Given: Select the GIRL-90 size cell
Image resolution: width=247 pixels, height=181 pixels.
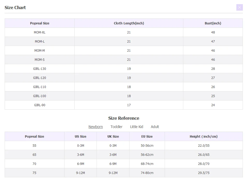Looking at the screenshot, I should (40, 105).
